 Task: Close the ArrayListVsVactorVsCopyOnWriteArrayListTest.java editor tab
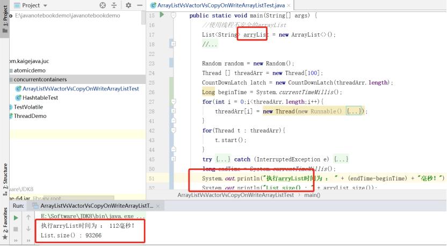[289, 5]
